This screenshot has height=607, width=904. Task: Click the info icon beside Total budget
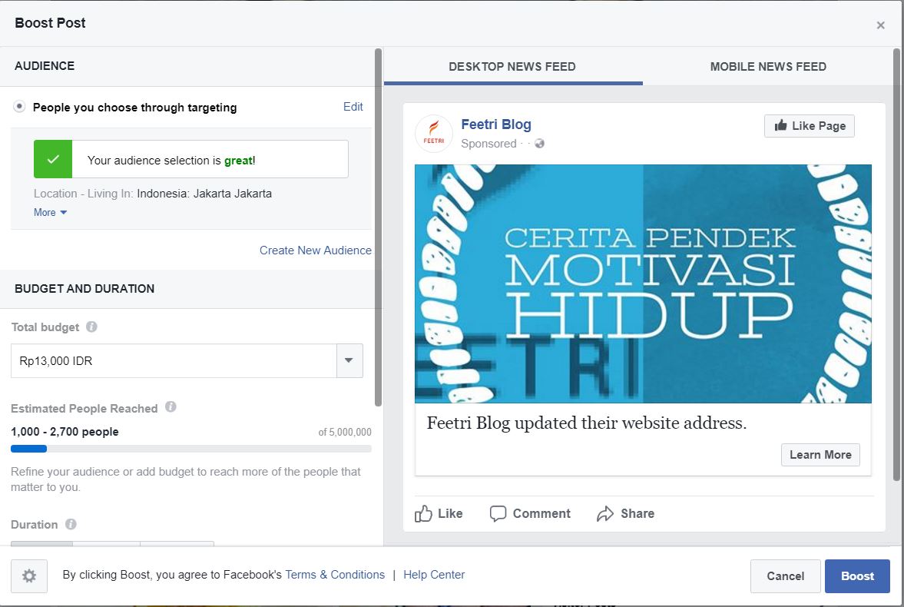(x=91, y=327)
